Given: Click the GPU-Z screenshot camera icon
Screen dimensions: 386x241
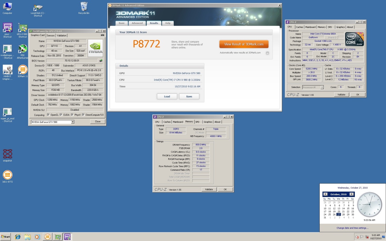Looking at the screenshot, I should [103, 35].
